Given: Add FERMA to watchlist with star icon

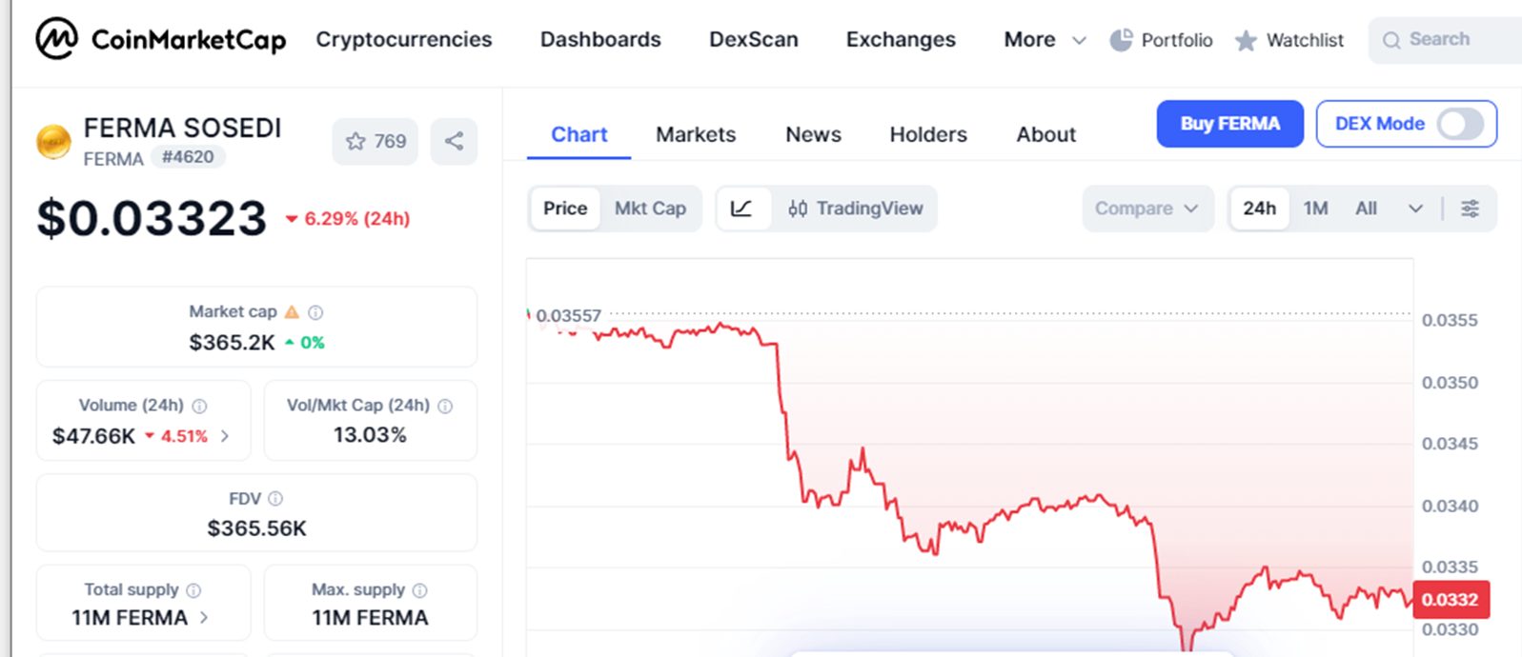Looking at the screenshot, I should [356, 141].
